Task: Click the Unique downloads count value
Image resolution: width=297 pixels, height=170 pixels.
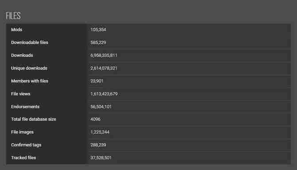Action: pyautogui.click(x=104, y=68)
